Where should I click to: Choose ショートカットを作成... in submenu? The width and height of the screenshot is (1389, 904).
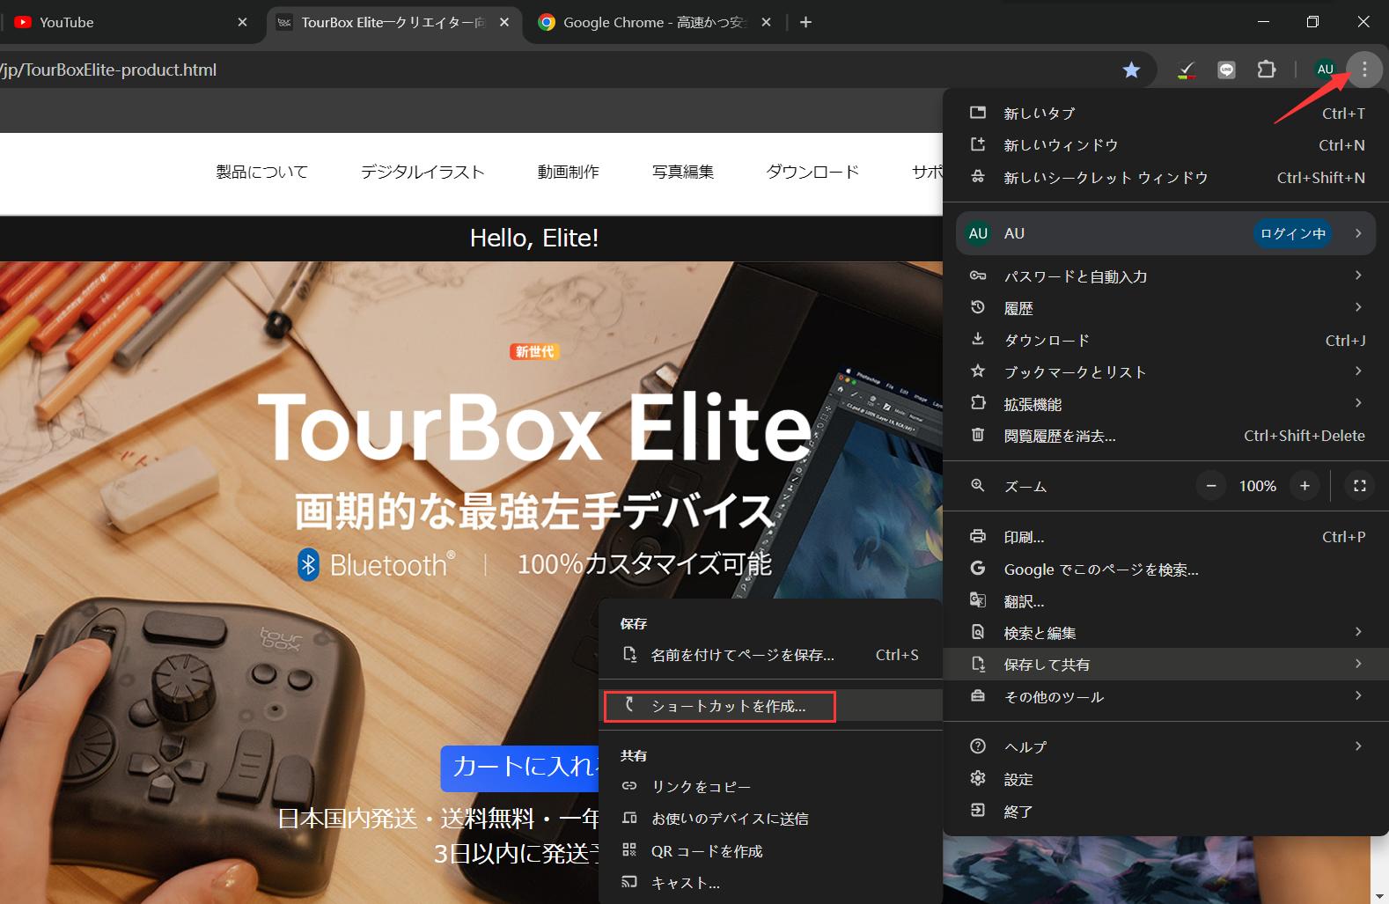770,706
